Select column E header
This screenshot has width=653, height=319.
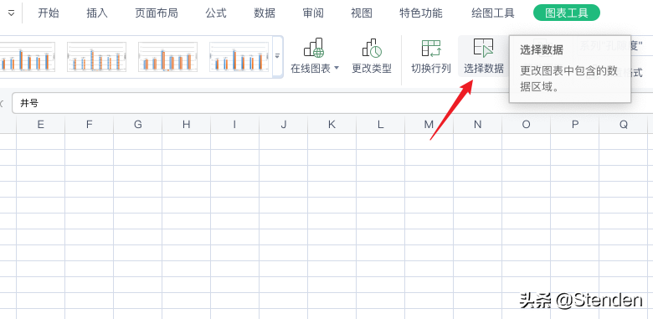pos(40,125)
